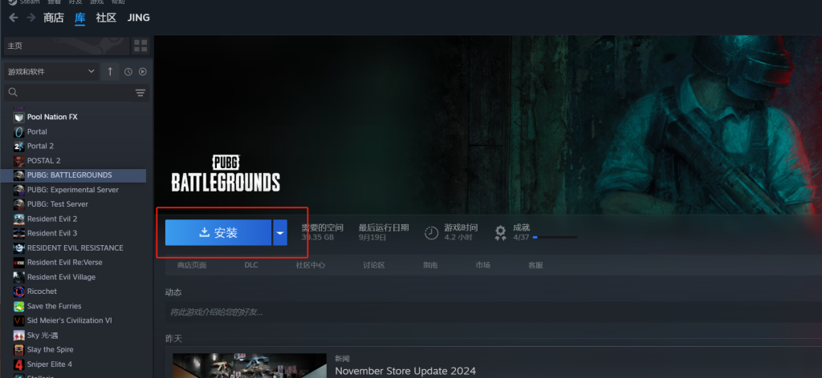Click the Slay the Spire icon
Screen dimensions: 822x378
point(19,349)
